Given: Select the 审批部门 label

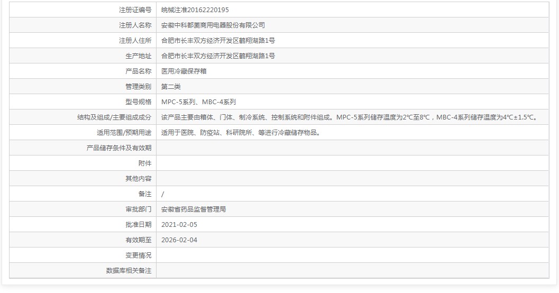Looking at the screenshot, I should click(x=139, y=209).
